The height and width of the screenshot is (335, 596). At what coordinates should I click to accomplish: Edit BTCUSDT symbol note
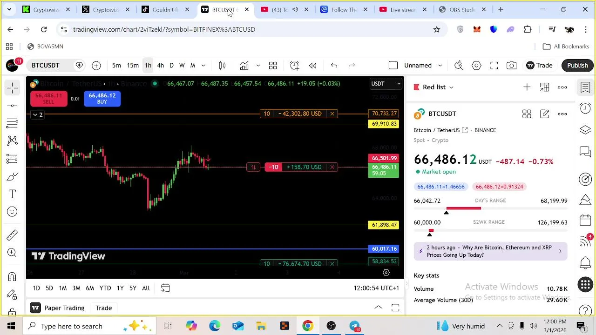pos(544,114)
